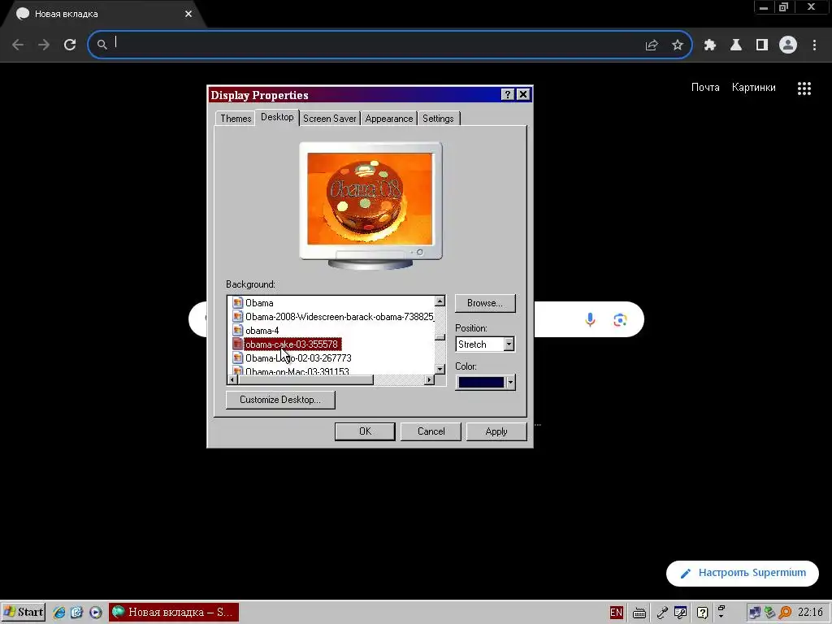
Task: Click the horizontal scrollbar thumb in background list
Action: 305,379
